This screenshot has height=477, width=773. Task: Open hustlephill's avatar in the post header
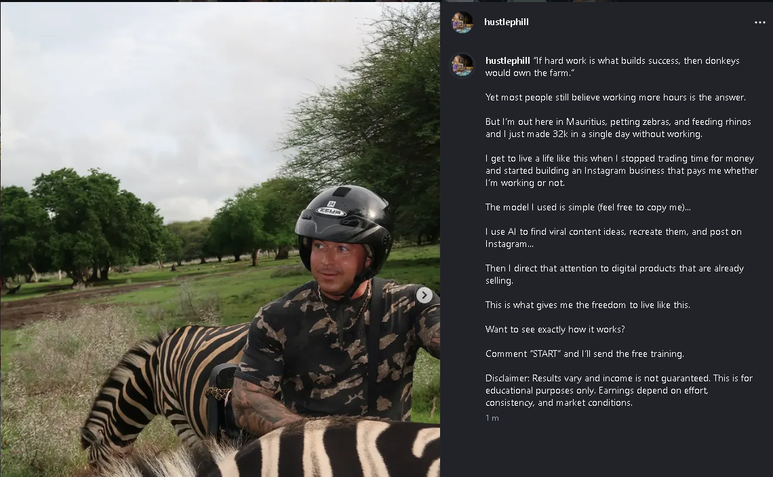pos(462,22)
